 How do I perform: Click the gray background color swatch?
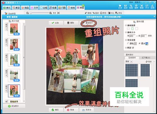click(x=135, y=44)
